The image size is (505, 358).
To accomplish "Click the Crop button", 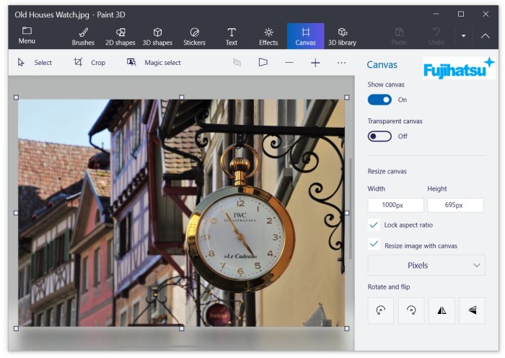I will click(x=89, y=63).
